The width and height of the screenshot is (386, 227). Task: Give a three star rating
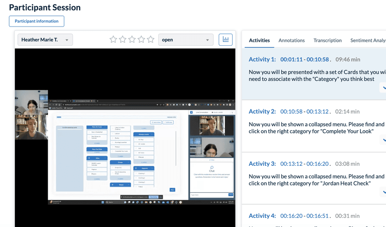pos(132,40)
